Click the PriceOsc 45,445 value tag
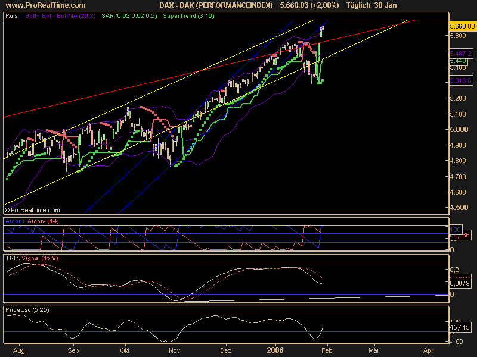Viewport: 477px width, 357px height. pos(460,328)
